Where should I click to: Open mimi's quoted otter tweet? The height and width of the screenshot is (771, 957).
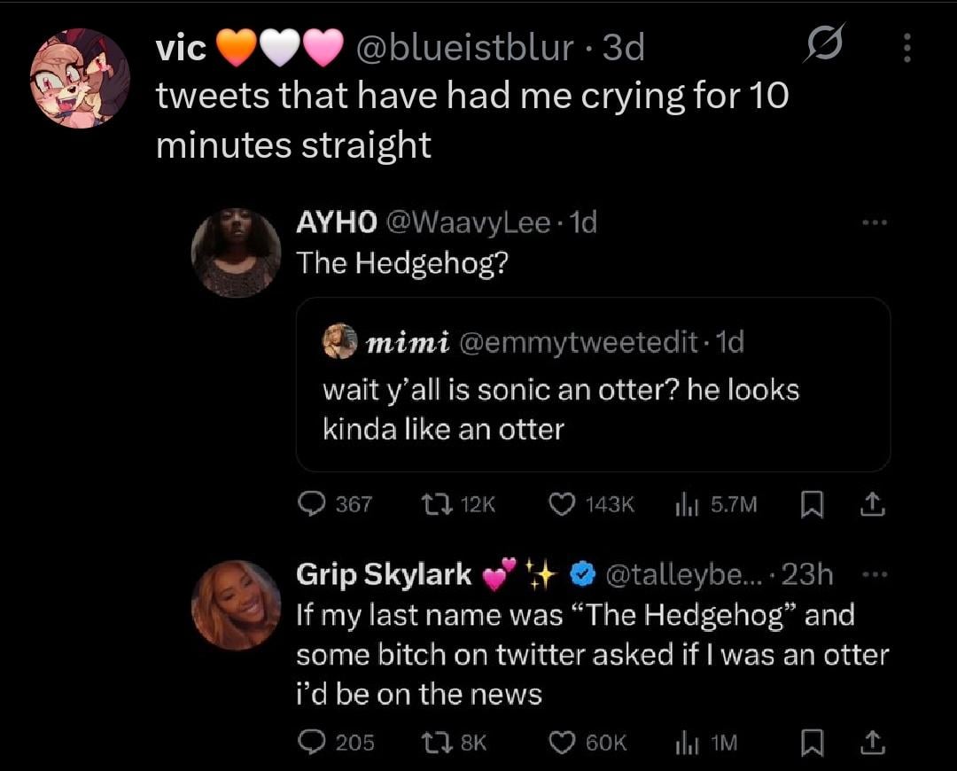click(x=593, y=385)
